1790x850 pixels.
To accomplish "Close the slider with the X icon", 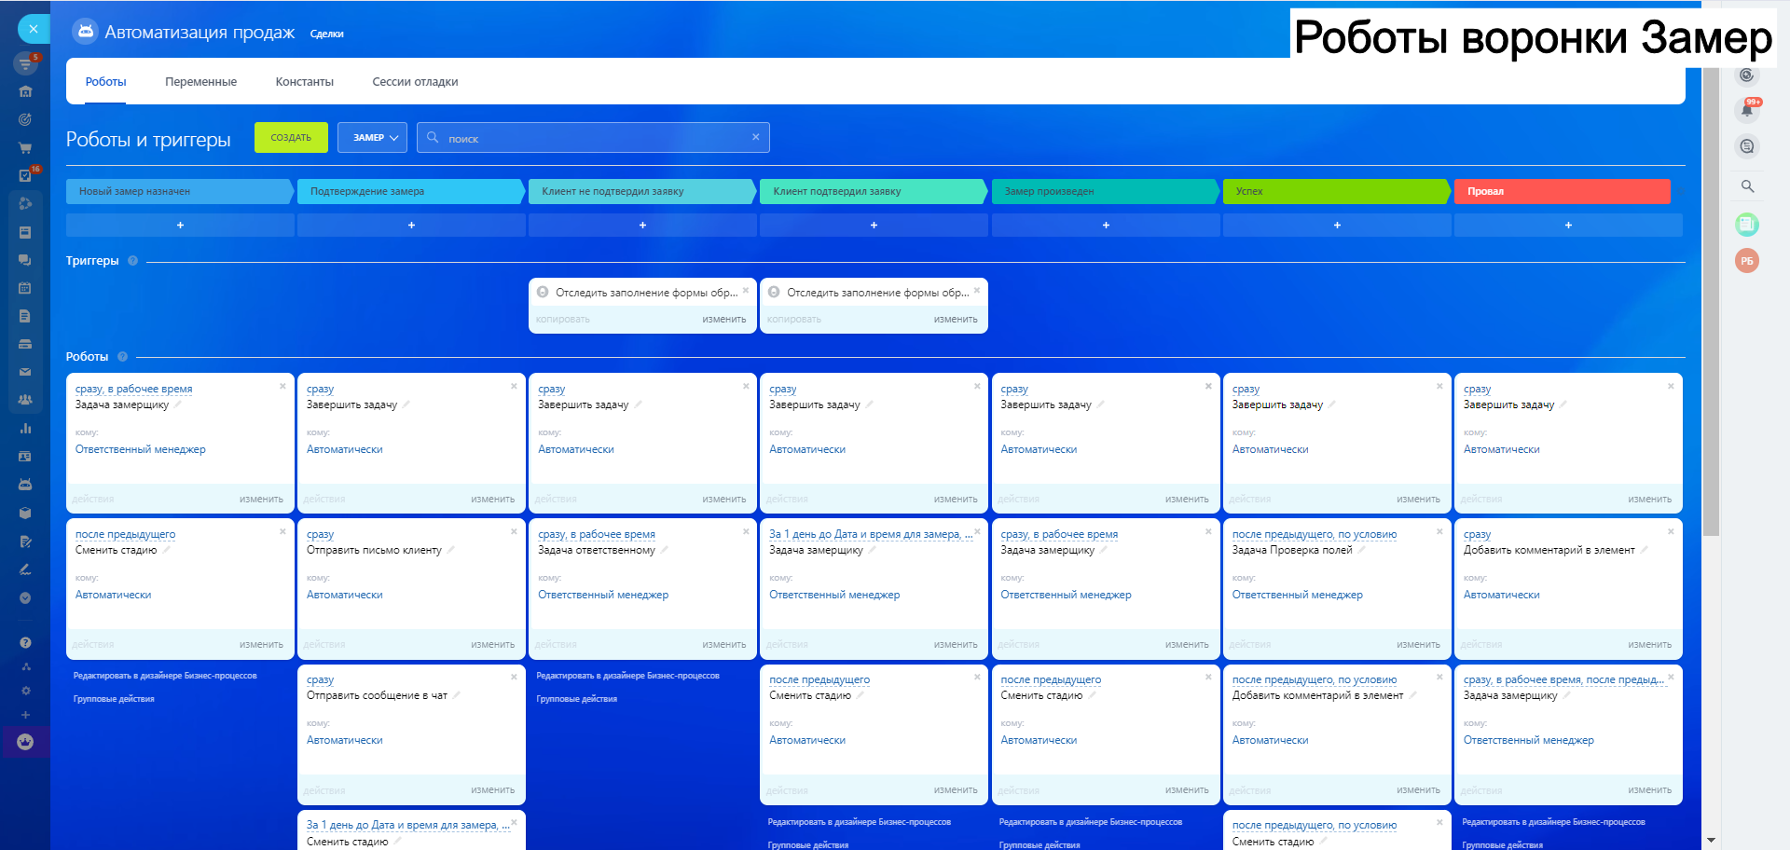I will tap(34, 29).
